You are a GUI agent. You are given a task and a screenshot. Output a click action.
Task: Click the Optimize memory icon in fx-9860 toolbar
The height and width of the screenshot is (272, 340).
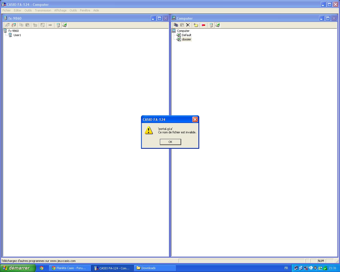(x=43, y=25)
